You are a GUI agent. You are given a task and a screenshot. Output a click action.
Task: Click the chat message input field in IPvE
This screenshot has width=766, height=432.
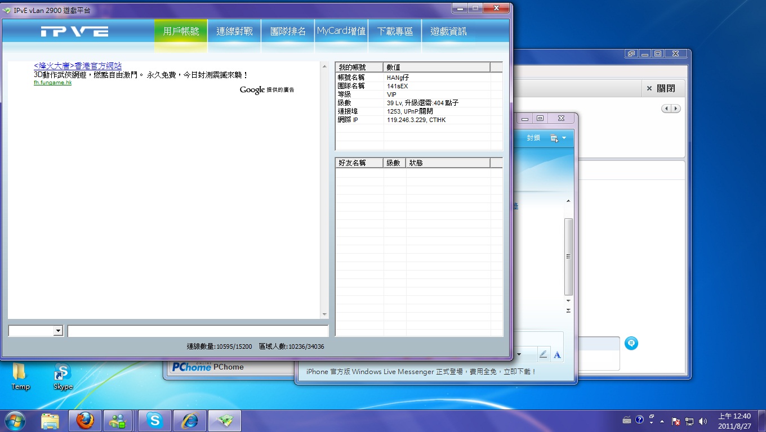click(x=198, y=331)
